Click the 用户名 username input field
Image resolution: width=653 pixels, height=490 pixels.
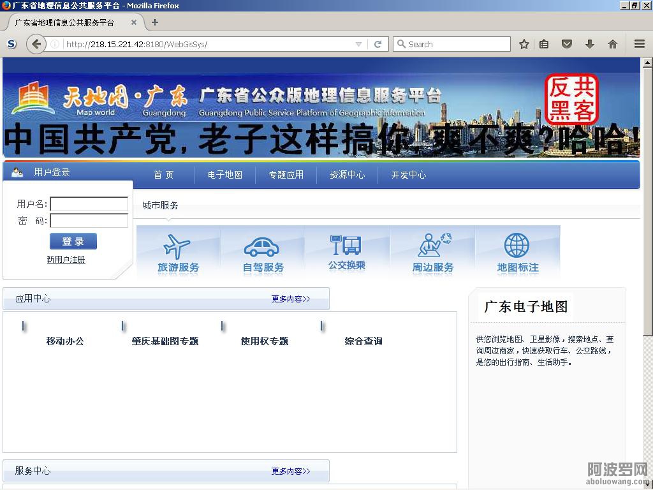coord(89,204)
